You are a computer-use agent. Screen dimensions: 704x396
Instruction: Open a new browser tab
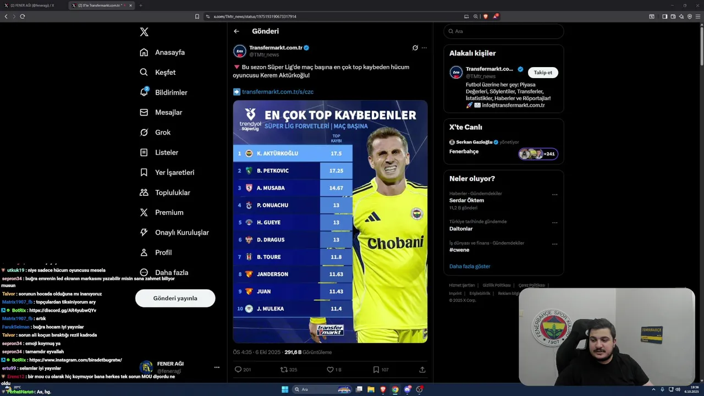click(141, 5)
